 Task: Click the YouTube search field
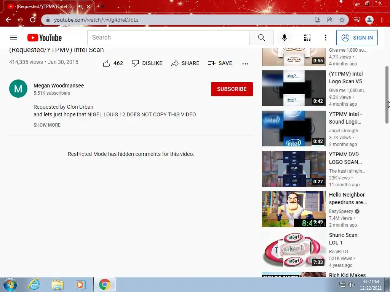168,38
